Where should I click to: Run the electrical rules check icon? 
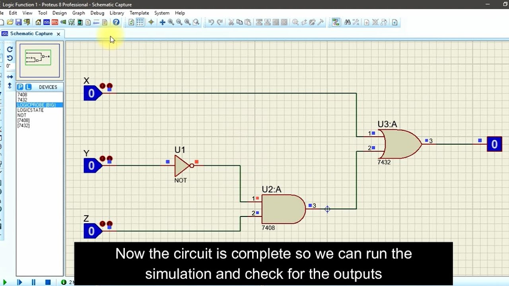[x=394, y=22]
